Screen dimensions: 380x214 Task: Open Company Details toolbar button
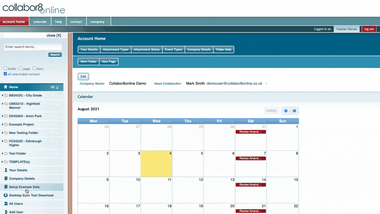[x=199, y=49]
